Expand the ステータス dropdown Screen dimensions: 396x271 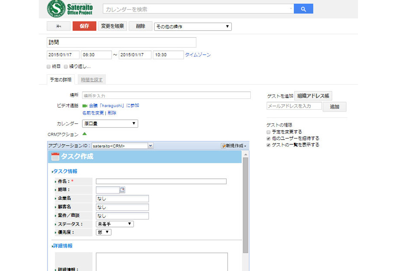tap(115, 224)
